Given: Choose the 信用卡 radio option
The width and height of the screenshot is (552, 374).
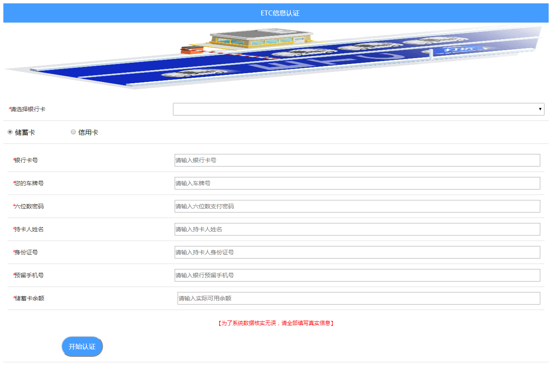Looking at the screenshot, I should click(73, 132).
